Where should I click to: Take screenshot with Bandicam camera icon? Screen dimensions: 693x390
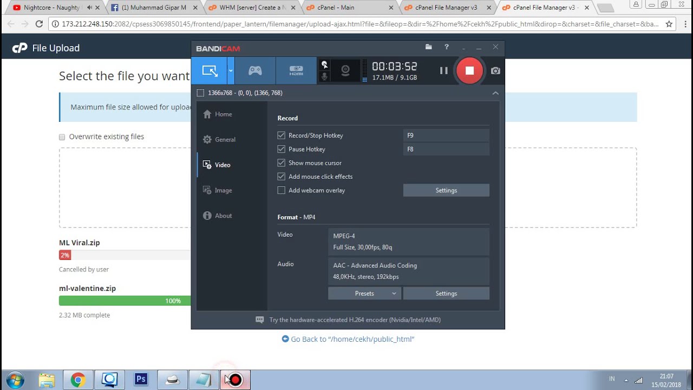tap(495, 70)
